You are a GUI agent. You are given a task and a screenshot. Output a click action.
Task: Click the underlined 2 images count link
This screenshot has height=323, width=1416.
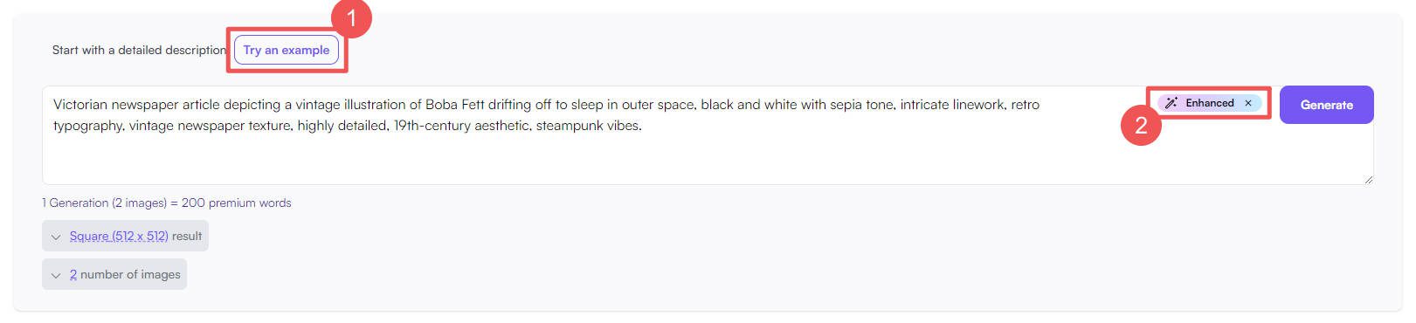click(x=73, y=274)
